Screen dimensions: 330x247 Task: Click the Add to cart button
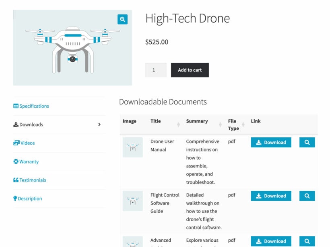[x=190, y=70]
